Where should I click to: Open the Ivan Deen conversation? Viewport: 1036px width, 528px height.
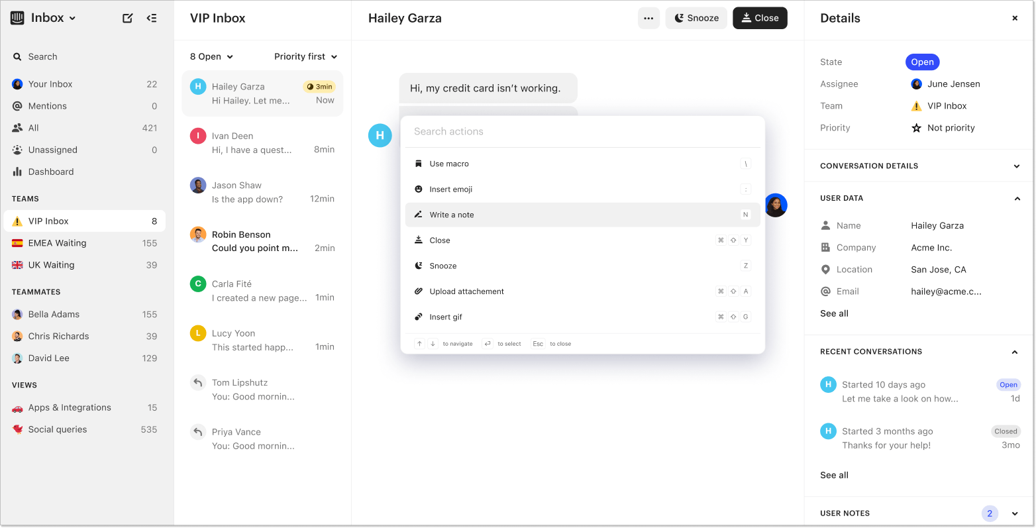[x=262, y=142]
